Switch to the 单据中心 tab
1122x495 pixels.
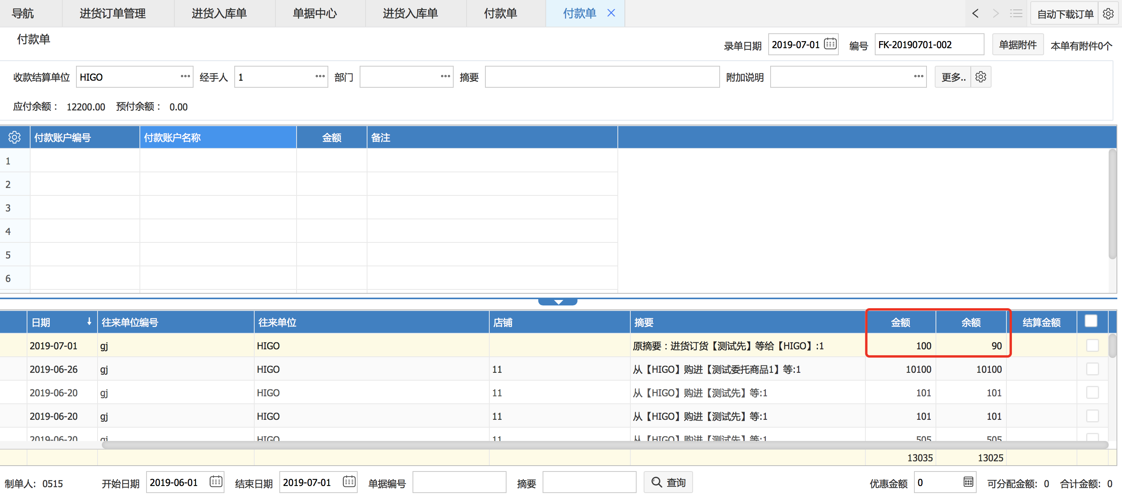315,13
